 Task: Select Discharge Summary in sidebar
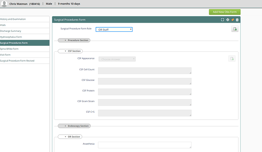[24, 31]
